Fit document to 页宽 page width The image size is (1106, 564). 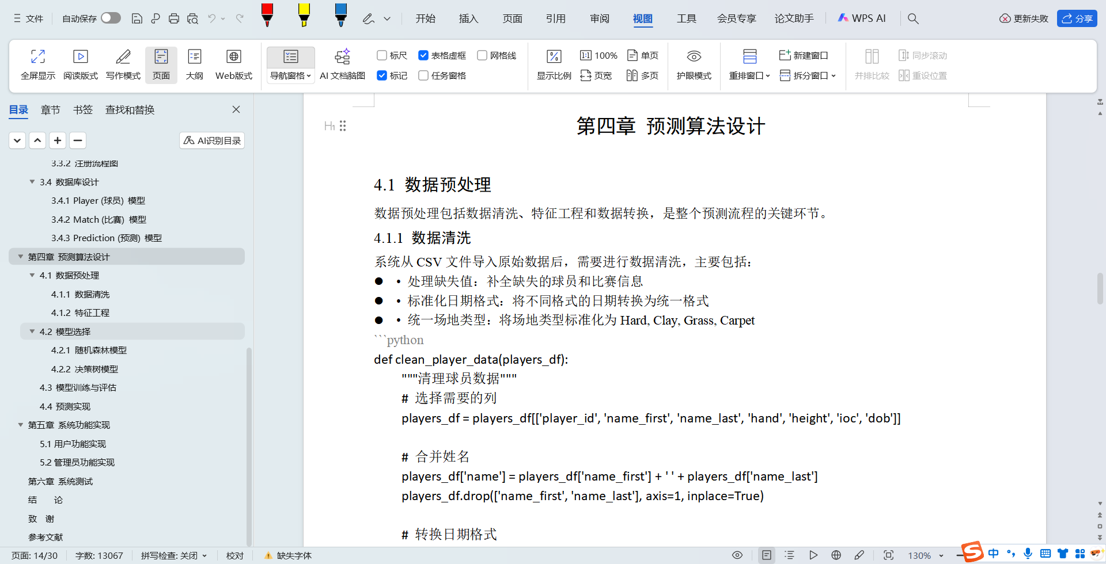pos(596,75)
